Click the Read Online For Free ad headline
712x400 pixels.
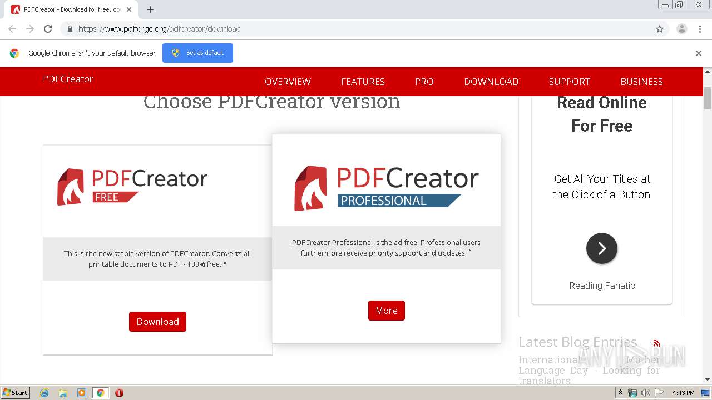click(602, 114)
